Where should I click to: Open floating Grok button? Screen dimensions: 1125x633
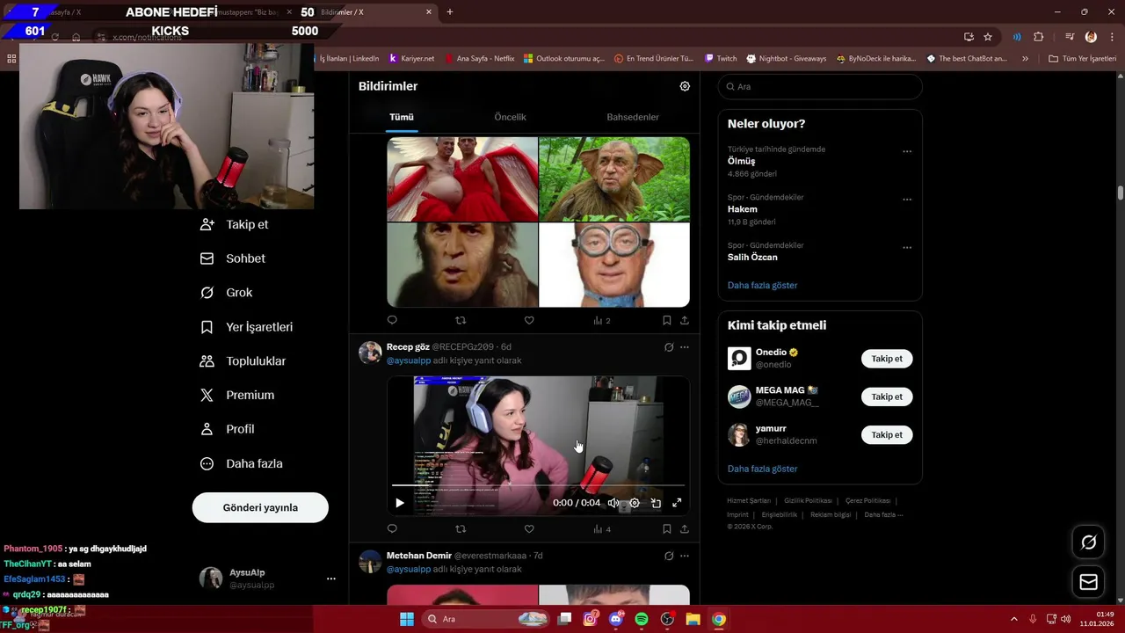coord(1088,542)
